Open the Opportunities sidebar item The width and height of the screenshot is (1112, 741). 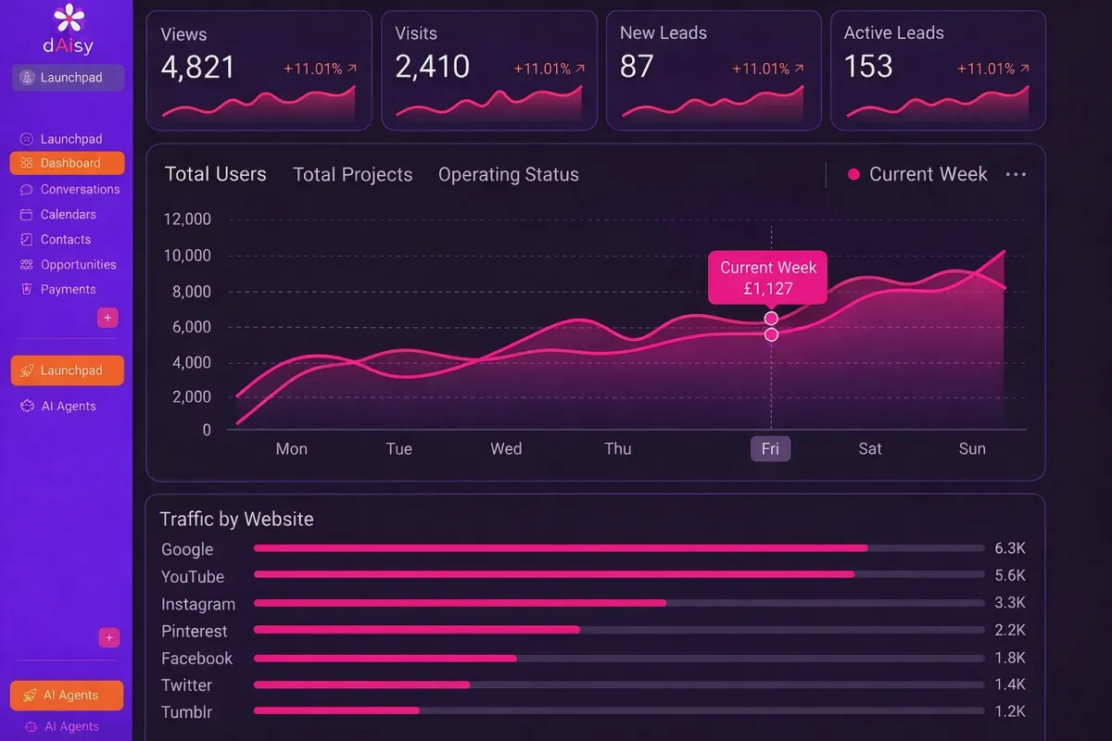click(x=68, y=264)
